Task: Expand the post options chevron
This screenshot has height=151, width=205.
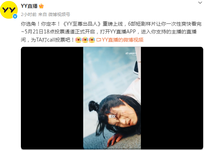Action: (x=200, y=2)
